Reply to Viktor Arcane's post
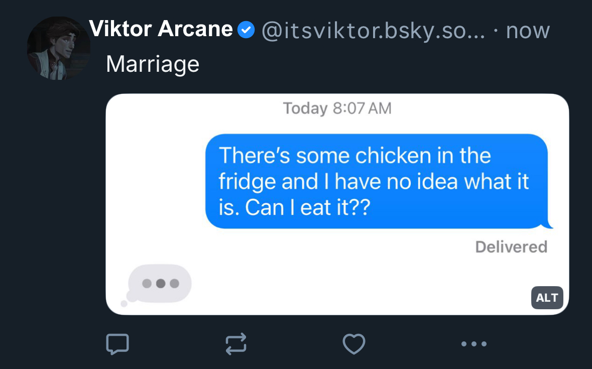This screenshot has width=592, height=369. (x=117, y=344)
